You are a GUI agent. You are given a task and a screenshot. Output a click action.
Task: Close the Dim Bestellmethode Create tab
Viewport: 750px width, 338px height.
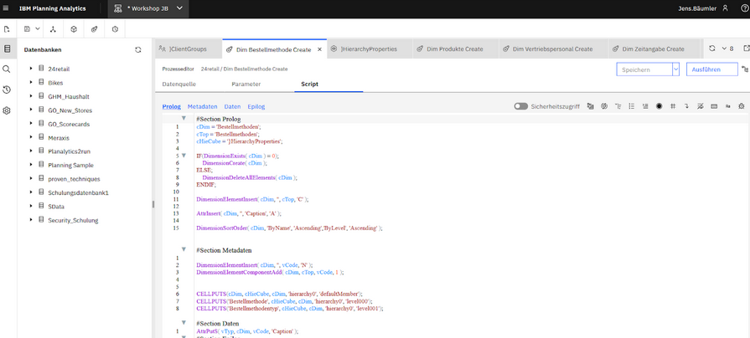pos(319,49)
